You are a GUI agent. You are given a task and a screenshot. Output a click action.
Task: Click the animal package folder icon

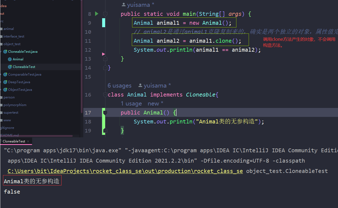tap(1, 29)
